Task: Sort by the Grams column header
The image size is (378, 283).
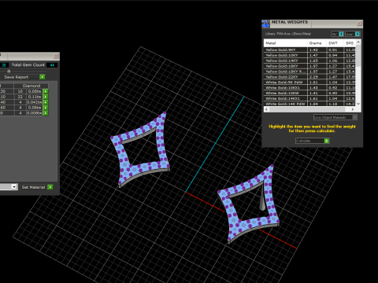Action: 317,43
